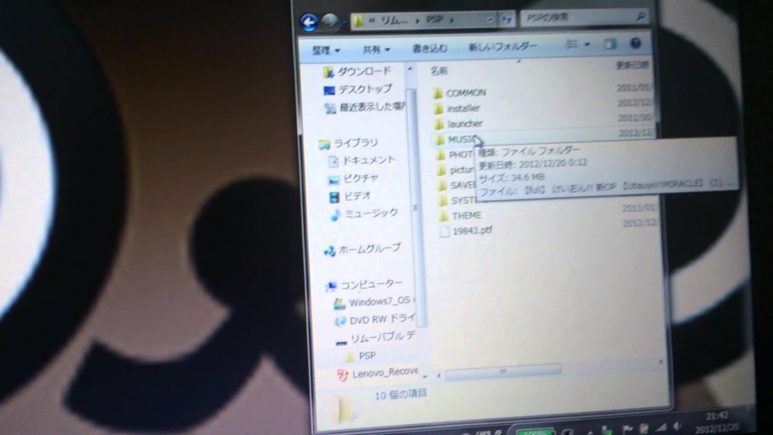
Task: Open the address bar history dropdown
Action: (x=490, y=19)
